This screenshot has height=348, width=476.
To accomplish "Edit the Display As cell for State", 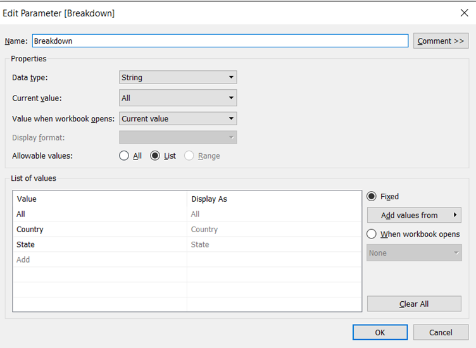I will (x=272, y=244).
